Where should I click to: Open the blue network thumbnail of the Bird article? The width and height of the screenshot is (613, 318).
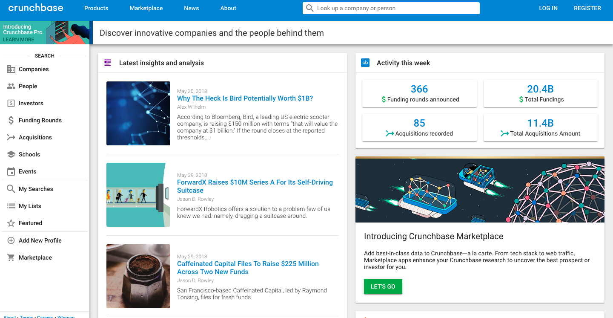point(138,113)
